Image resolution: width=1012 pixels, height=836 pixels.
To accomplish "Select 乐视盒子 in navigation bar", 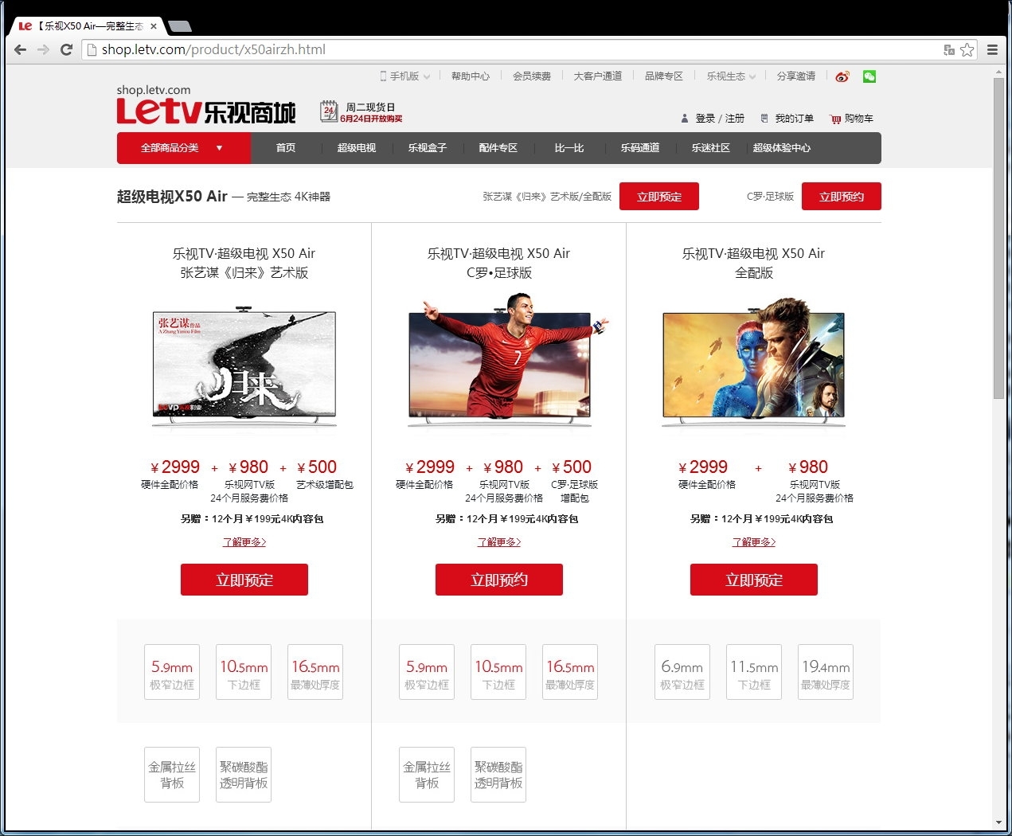I will [x=428, y=148].
